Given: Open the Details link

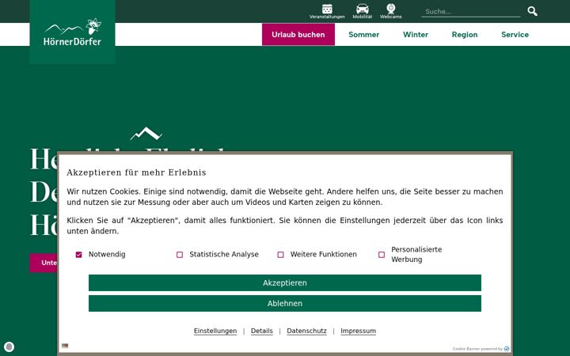Looking at the screenshot, I should (262, 331).
